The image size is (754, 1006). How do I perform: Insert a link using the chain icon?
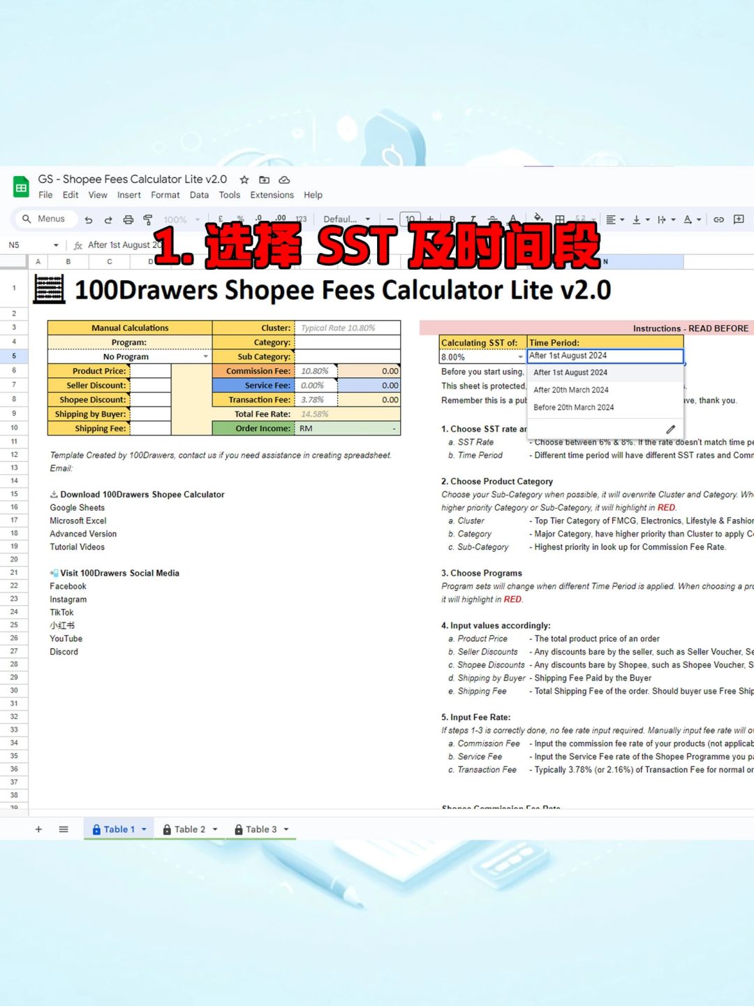[718, 219]
